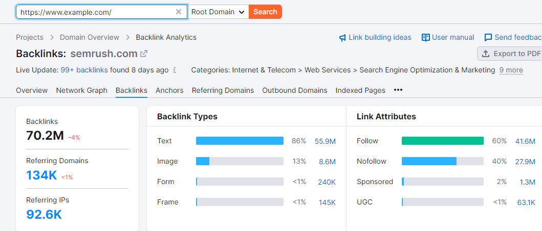The width and height of the screenshot is (542, 231).
Task: Open the 99+ backlinks live update link
Action: point(84,70)
